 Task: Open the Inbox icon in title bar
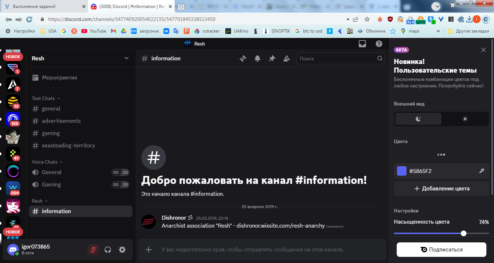click(362, 44)
